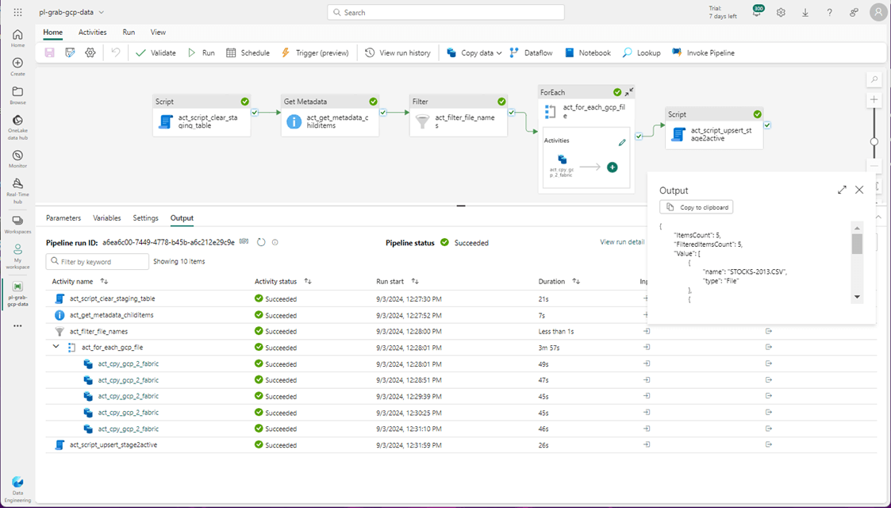The width and height of the screenshot is (891, 508).
Task: Open pipeline settings gear icon in toolbar
Action: [90, 53]
